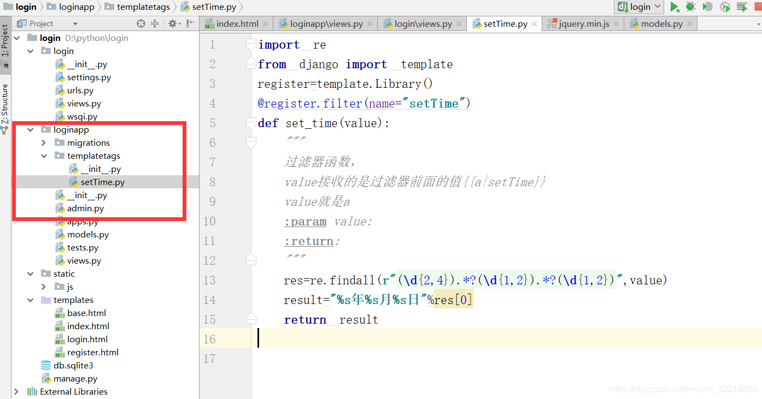762x399 pixels.
Task: Run with coverage icon in toolbar
Action: click(707, 7)
